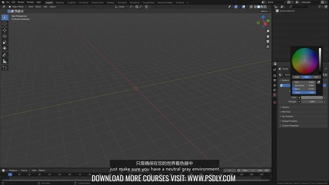This screenshot has width=329, height=185.
Task: Click the world Color swatch
Action: click(312, 98)
